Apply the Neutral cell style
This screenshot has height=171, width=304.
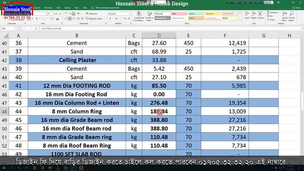(213, 14)
